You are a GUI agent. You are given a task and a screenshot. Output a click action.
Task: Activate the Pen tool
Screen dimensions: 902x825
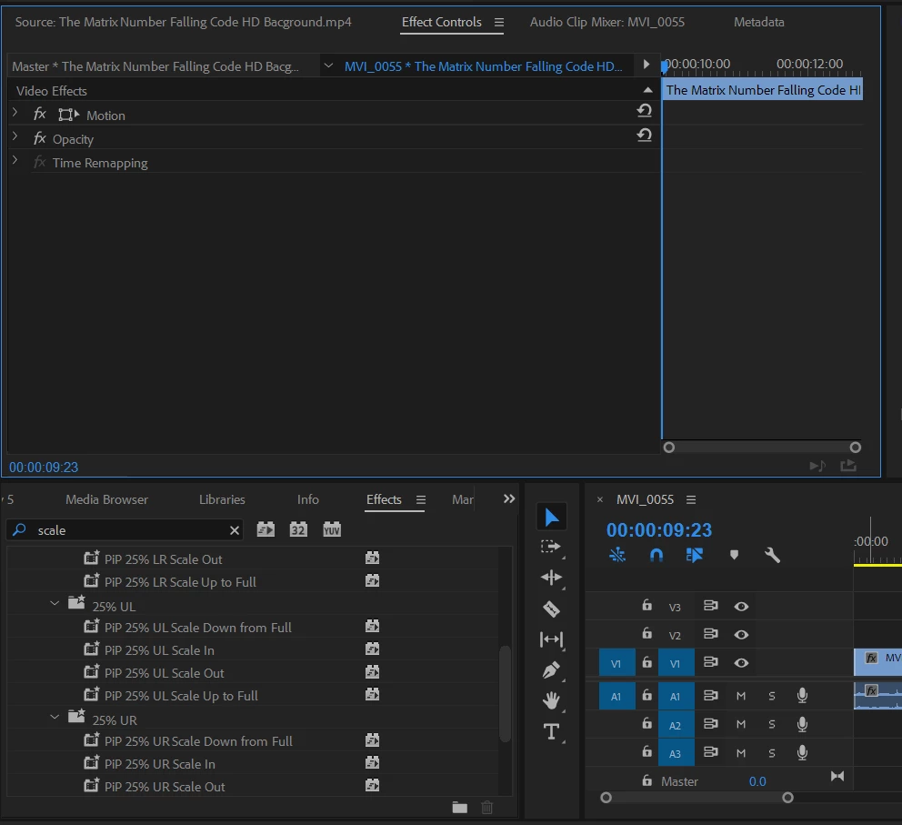click(x=551, y=670)
